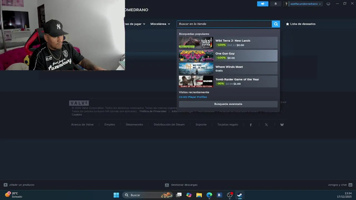Open the Empleo footer link
The image size is (356, 200).
click(x=110, y=124)
